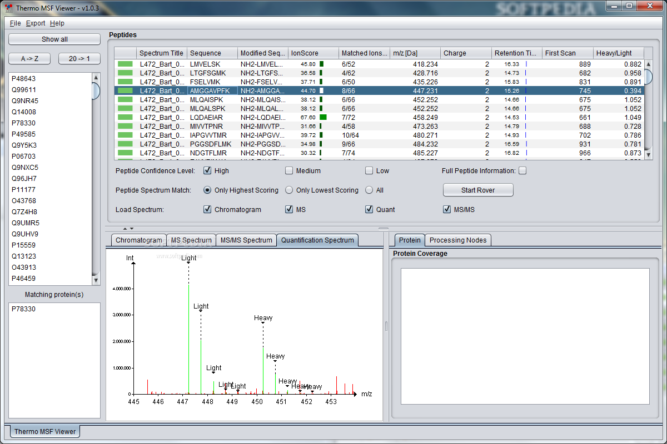
Task: Sort by Heavy/Light column header
Action: [619, 53]
